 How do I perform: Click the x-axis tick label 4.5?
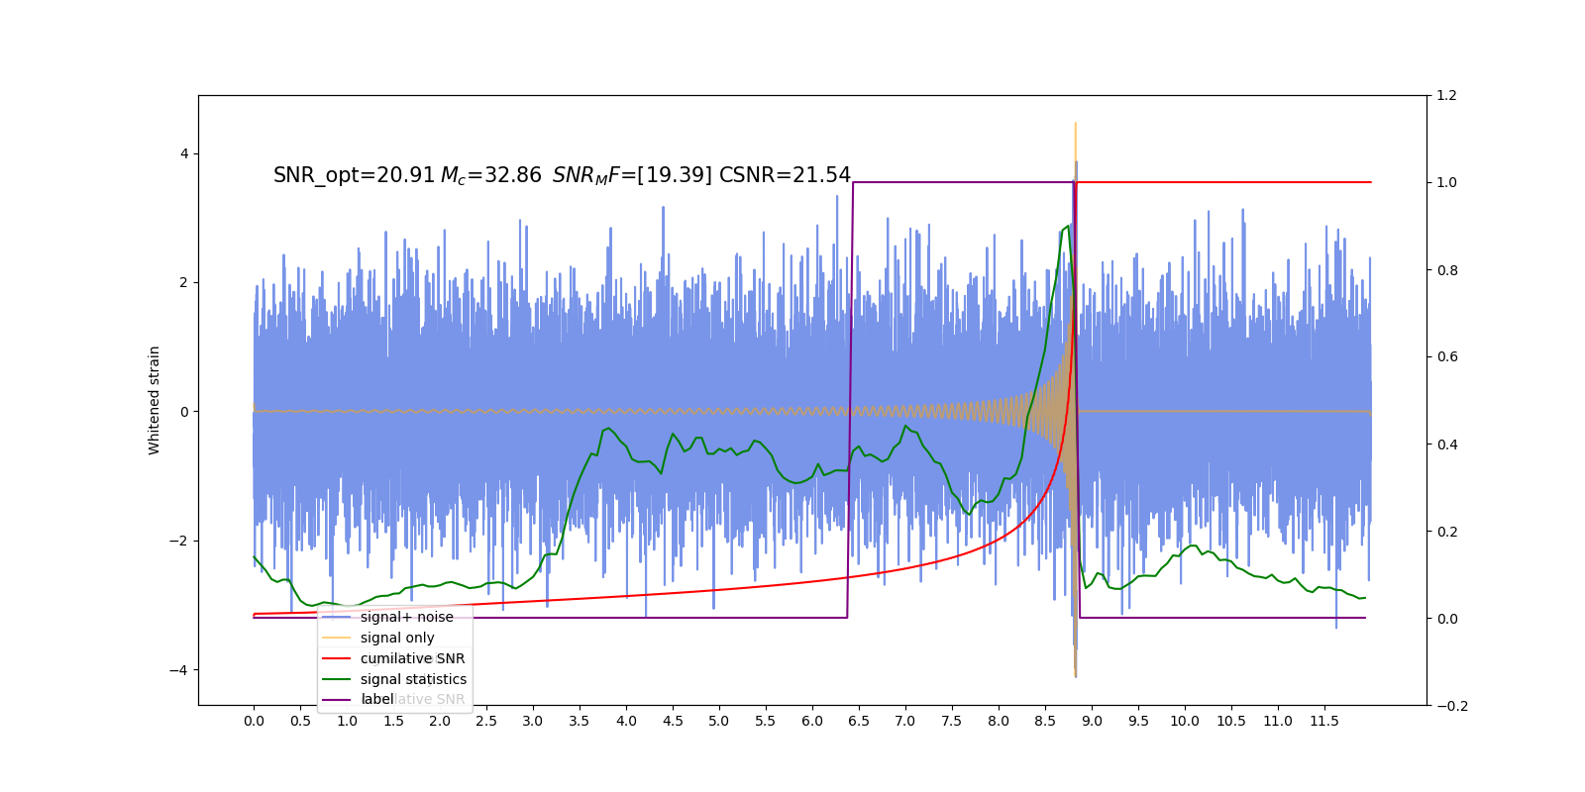click(x=673, y=722)
